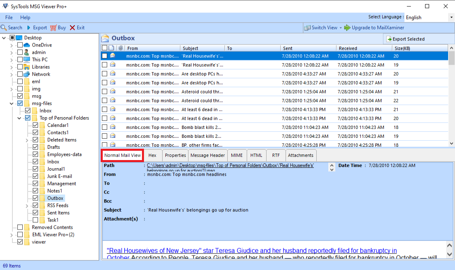This screenshot has height=270, width=455.
Task: Open the Help menu
Action: [25, 17]
